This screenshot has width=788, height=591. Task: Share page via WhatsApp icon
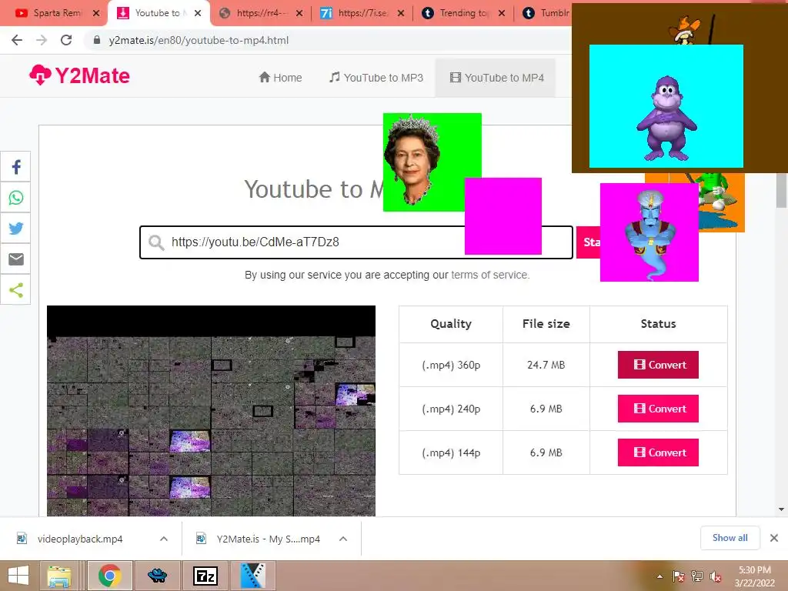(x=16, y=198)
